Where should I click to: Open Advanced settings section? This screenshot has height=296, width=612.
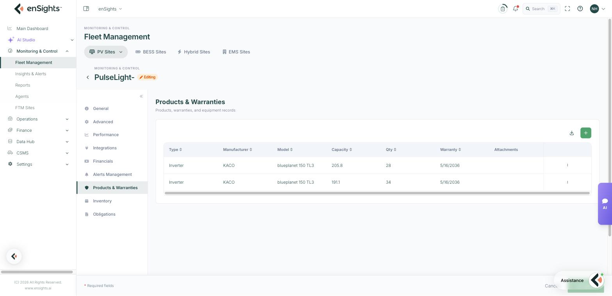(112, 122)
